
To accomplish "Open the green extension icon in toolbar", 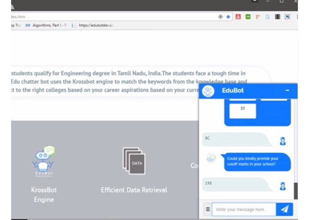I will [x=248, y=17].
